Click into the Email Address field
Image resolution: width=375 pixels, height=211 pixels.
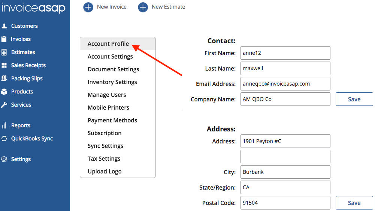pyautogui.click(x=285, y=84)
